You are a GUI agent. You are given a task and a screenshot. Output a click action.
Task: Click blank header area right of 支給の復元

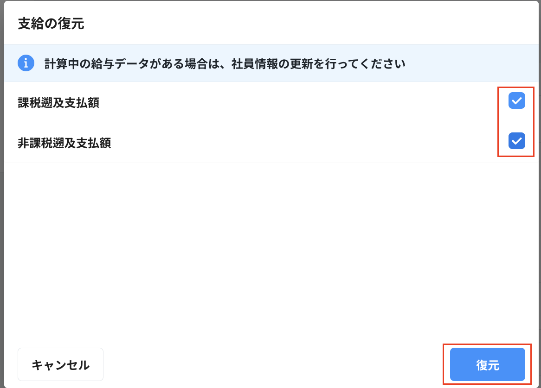(302, 24)
